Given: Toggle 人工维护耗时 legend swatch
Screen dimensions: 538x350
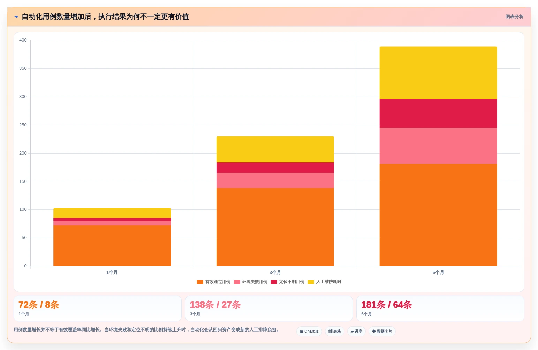Looking at the screenshot, I should coord(311,282).
